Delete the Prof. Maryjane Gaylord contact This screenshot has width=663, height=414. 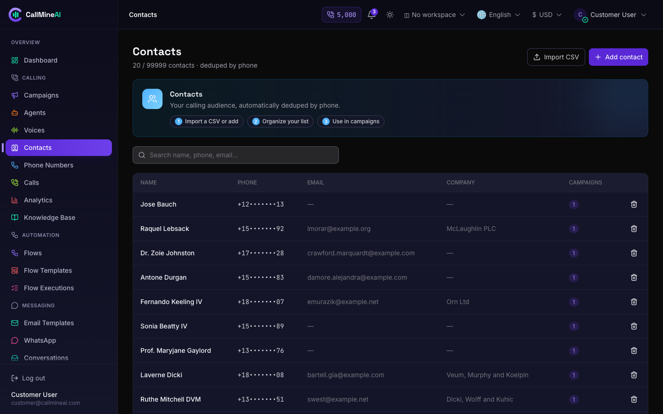click(634, 351)
